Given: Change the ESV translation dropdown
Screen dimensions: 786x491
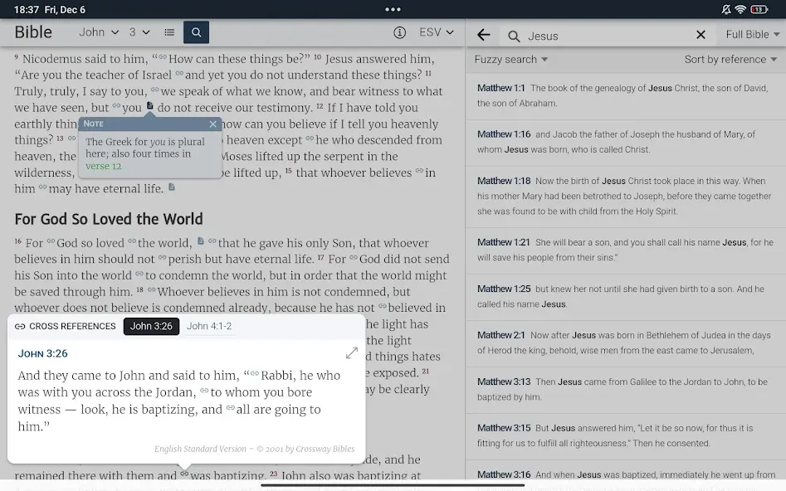Looking at the screenshot, I should (x=436, y=32).
